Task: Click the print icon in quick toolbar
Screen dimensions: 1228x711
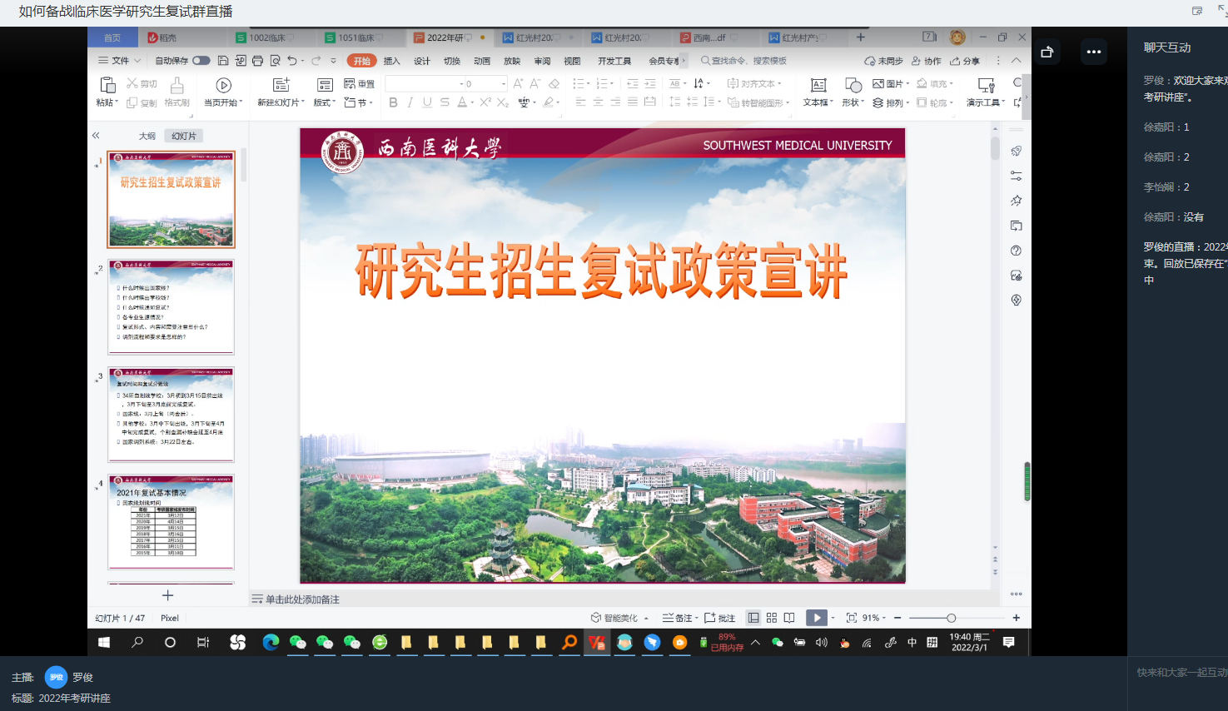Action: tap(257, 61)
